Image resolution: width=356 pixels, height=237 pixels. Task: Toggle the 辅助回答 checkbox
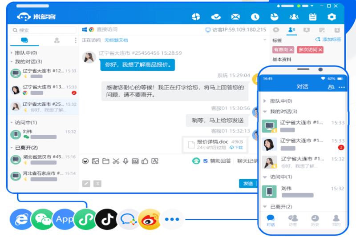(x=205, y=161)
